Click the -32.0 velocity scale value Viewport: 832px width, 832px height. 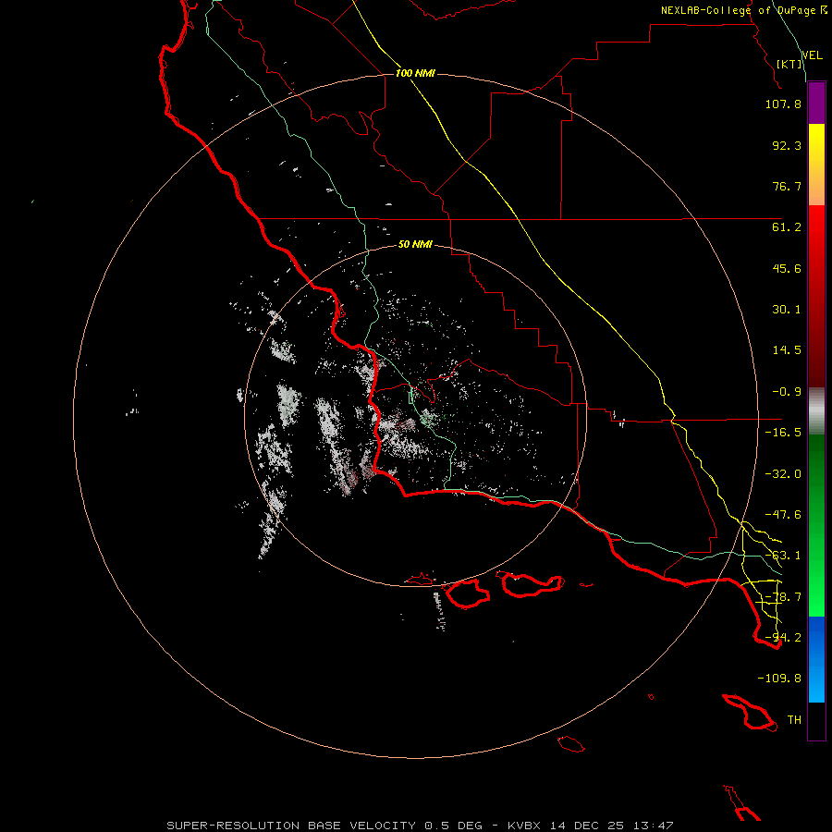(x=783, y=474)
